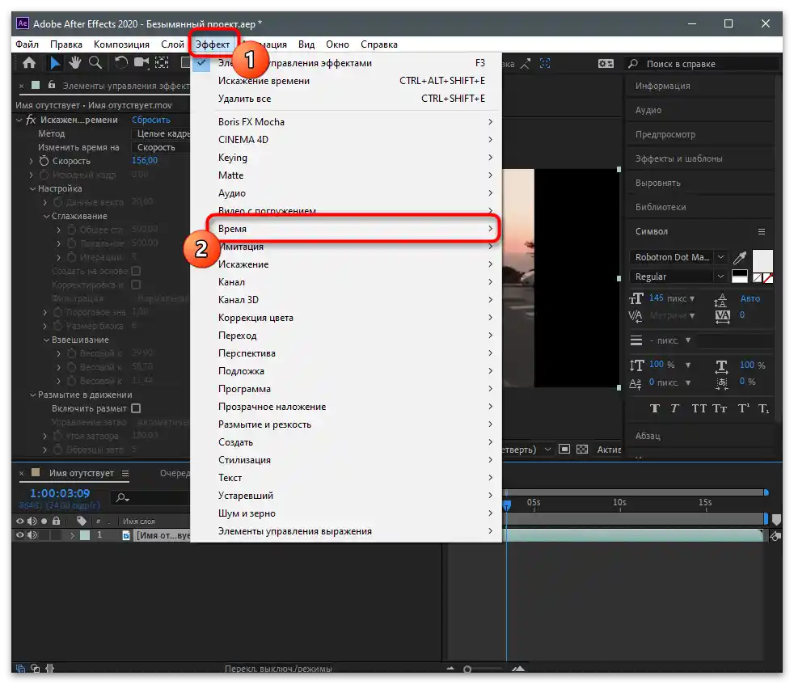Viewport: 794px width, 684px height.
Task: Collapse the Настройка group
Action: pos(32,188)
